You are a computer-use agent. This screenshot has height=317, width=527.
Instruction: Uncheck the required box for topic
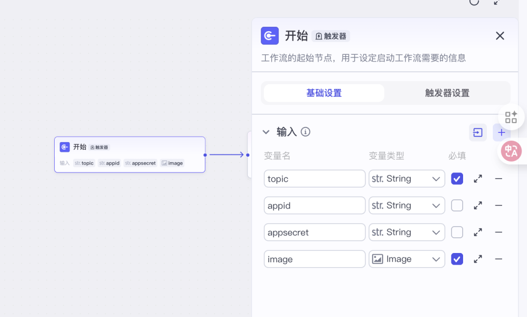click(x=457, y=179)
